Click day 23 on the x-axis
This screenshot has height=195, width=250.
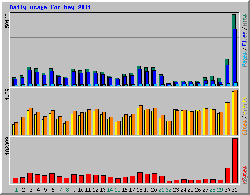tap(176, 190)
